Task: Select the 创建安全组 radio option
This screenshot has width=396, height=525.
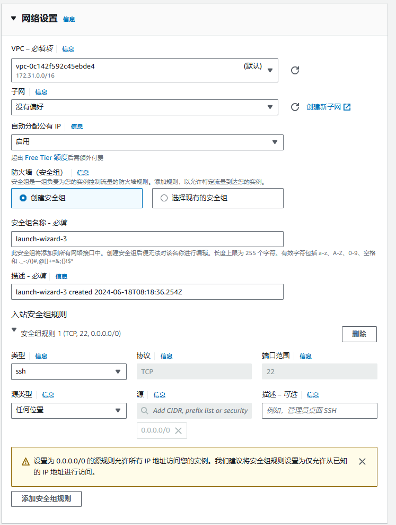Action: [23, 198]
